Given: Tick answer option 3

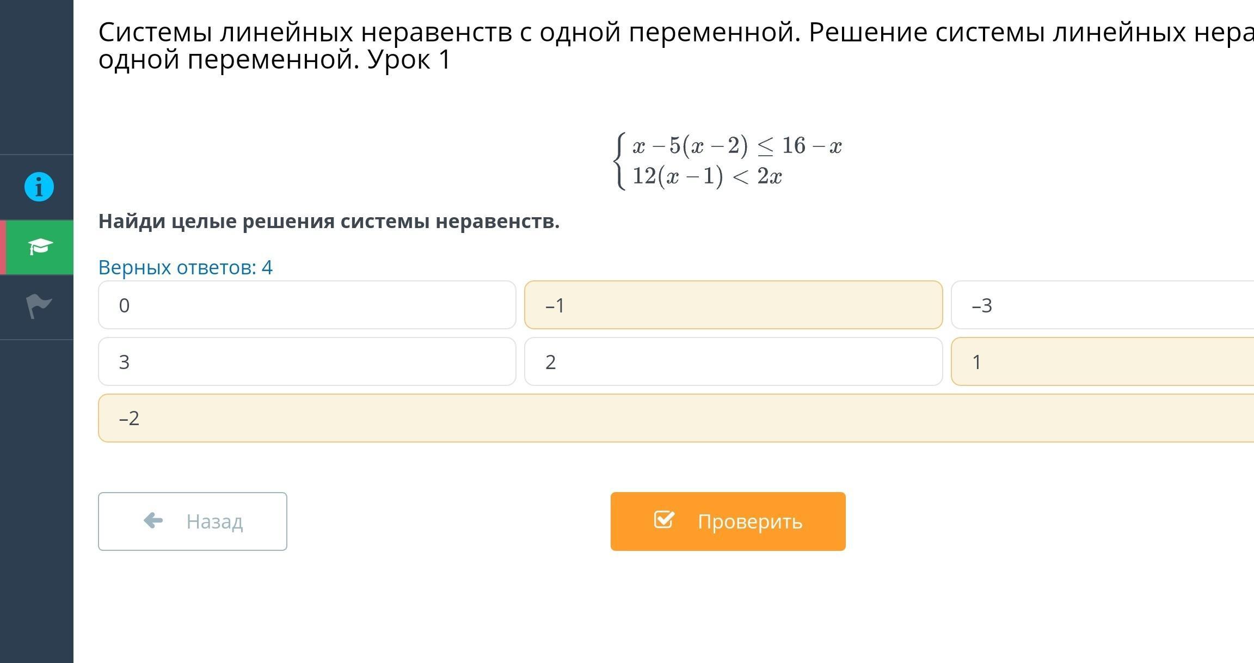Looking at the screenshot, I should pyautogui.click(x=306, y=362).
